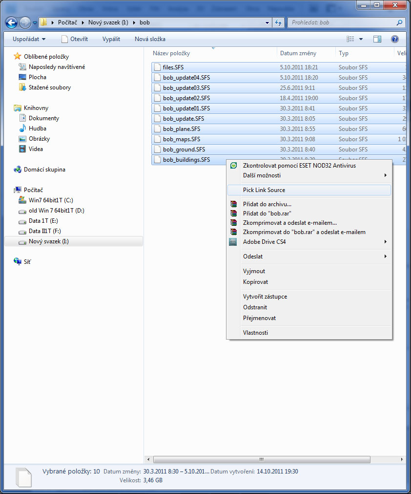Select bob_update02.SFS file name
411x494 pixels.
tap(186, 98)
